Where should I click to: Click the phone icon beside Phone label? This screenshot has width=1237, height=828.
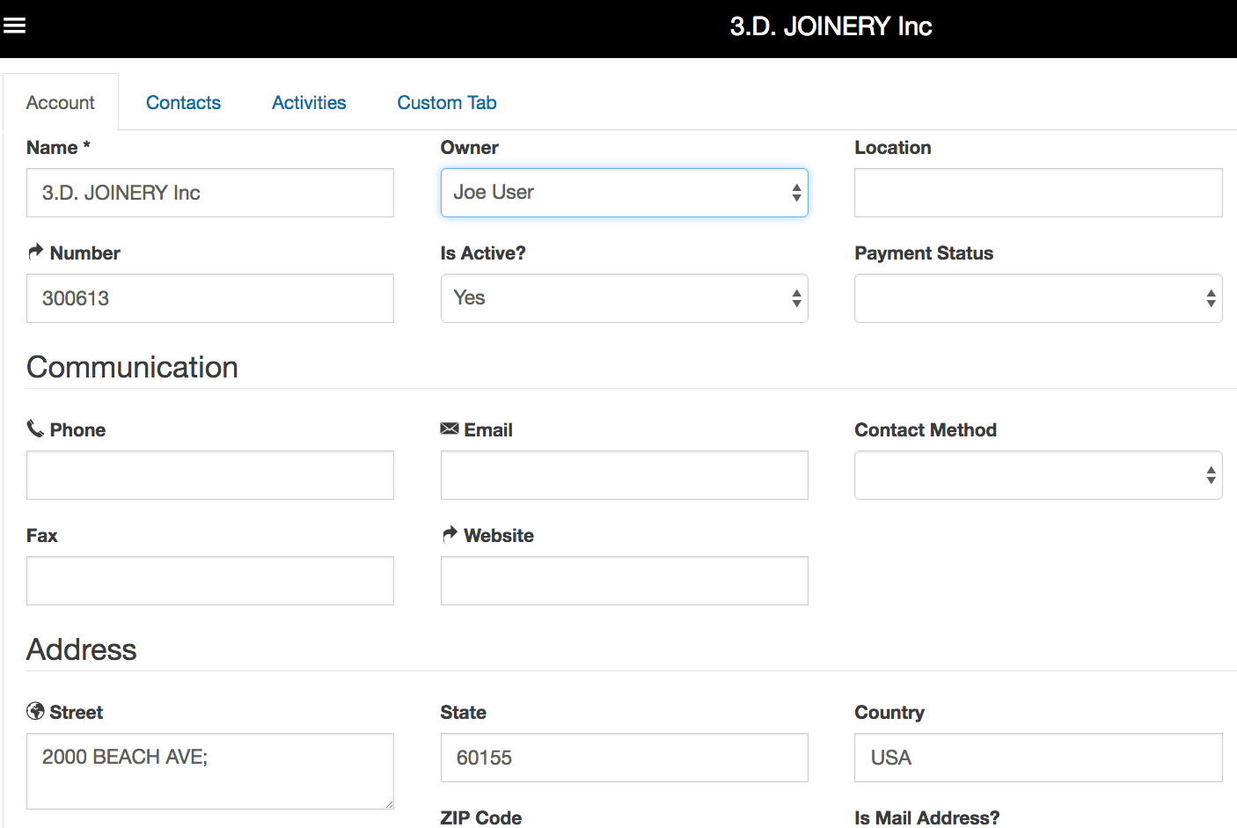coord(35,429)
